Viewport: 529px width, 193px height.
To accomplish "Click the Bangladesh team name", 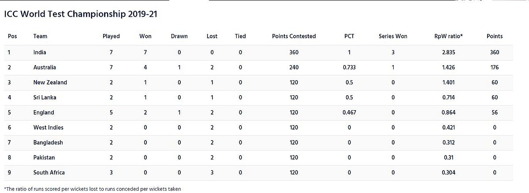I will (x=48, y=142).
